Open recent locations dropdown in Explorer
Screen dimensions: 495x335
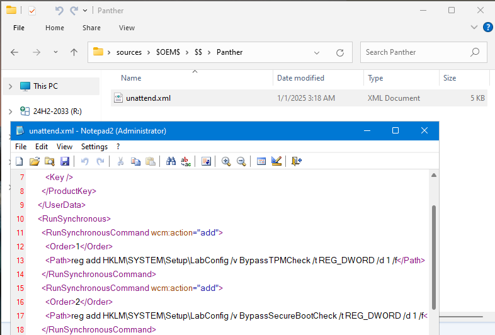click(55, 52)
